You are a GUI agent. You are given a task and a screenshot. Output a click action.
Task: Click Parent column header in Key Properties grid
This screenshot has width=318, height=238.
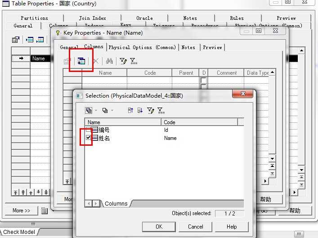[x=186, y=72]
